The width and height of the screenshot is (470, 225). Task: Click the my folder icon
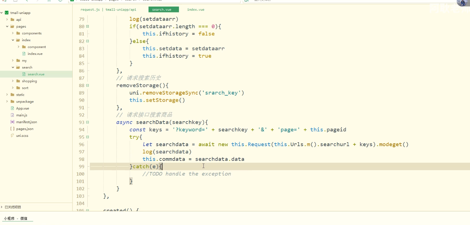(18, 61)
